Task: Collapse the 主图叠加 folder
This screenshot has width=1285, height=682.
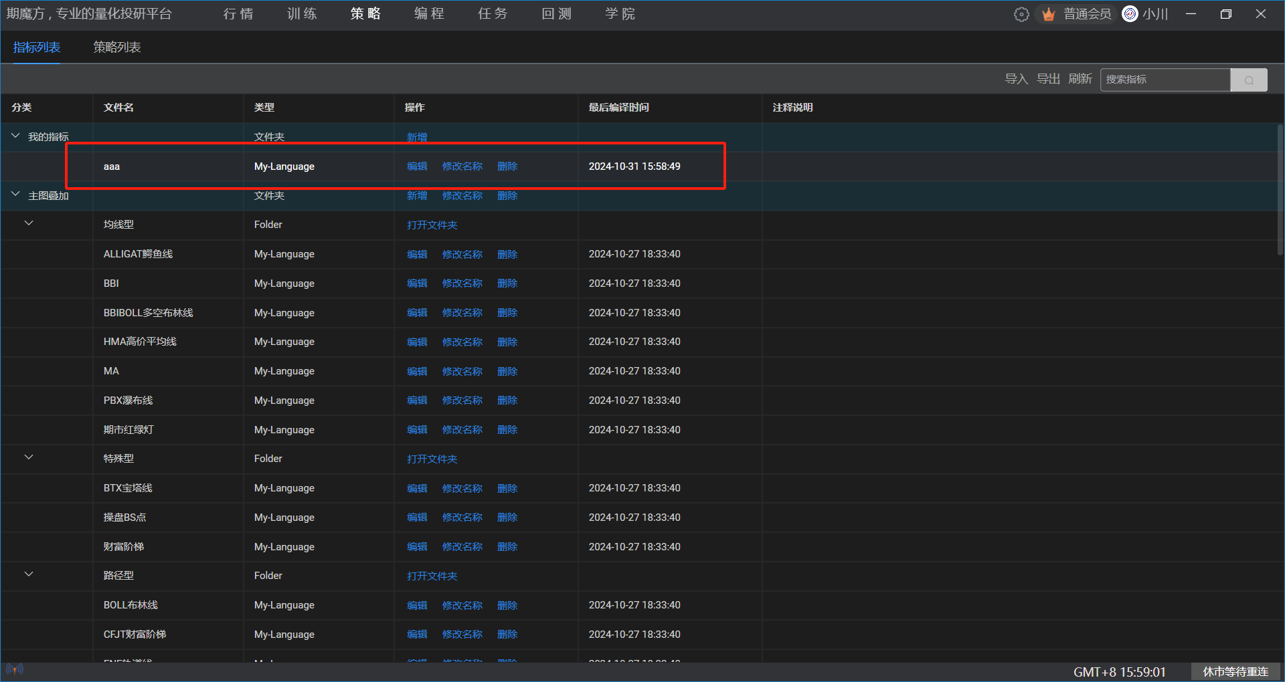Action: click(15, 195)
